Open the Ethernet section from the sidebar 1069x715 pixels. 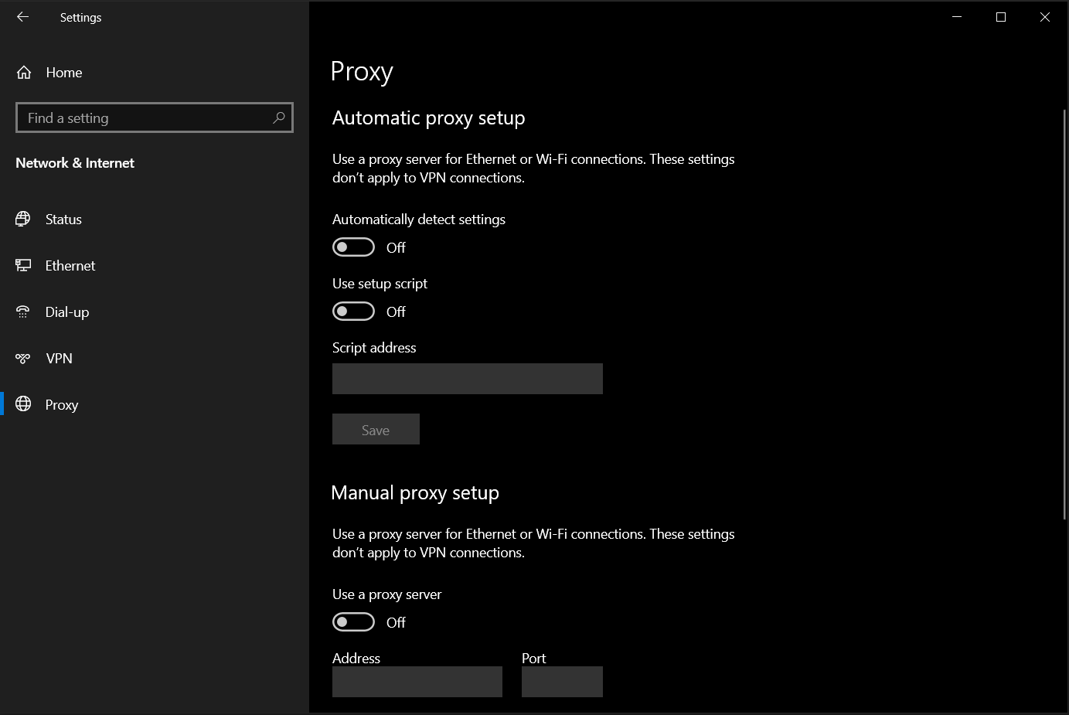click(70, 265)
